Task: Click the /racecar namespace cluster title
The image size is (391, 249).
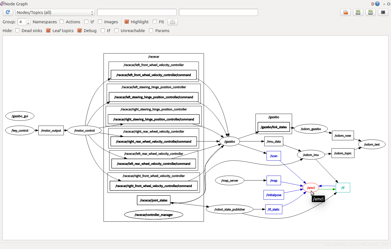Action: pos(154,57)
